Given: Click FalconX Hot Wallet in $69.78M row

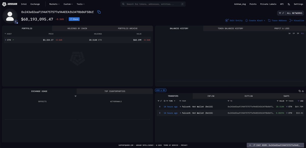Looking at the screenshot, I should tap(197, 107).
